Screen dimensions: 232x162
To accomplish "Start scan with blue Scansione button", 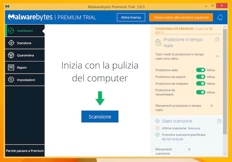I will point(100,116).
